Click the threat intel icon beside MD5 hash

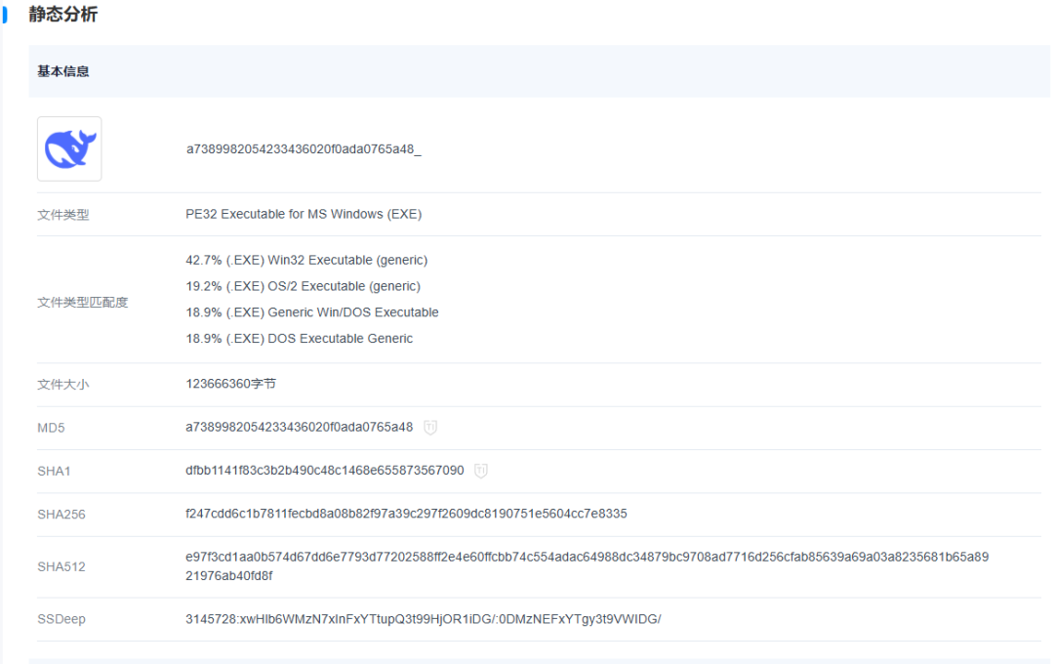[x=430, y=427]
